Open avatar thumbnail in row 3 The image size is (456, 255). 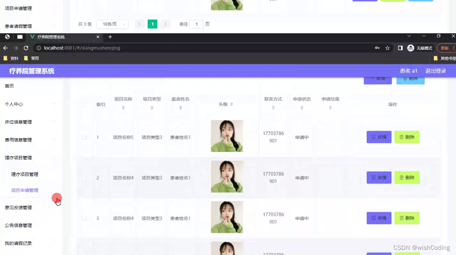tap(227, 217)
